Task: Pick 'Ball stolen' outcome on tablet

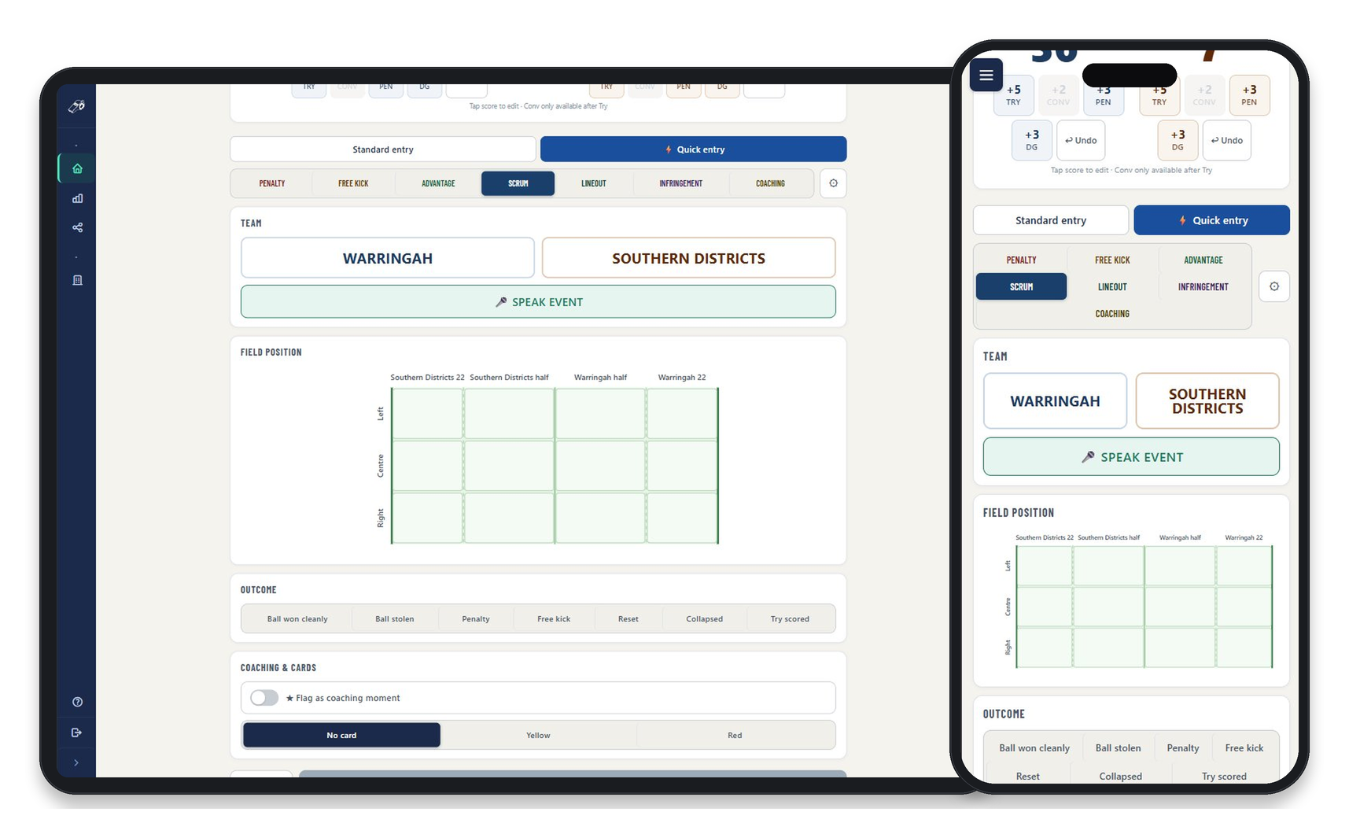Action: click(x=394, y=619)
